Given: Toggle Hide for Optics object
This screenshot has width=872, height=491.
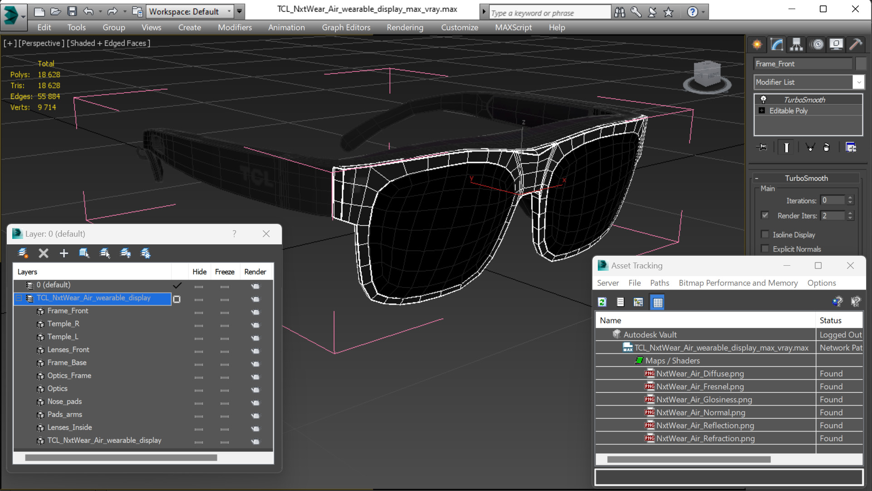Looking at the screenshot, I should [x=199, y=390].
